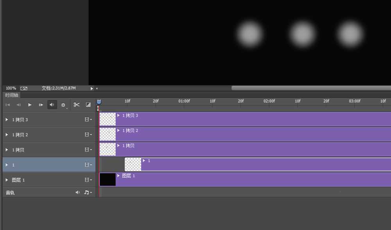
Task: Switch to the 时间轴 panel tab
Action: (11, 95)
